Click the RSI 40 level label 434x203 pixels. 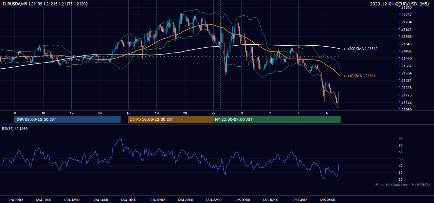[401, 165]
